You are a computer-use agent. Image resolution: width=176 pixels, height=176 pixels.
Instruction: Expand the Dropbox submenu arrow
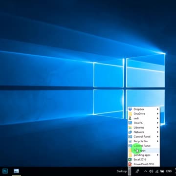158,109
